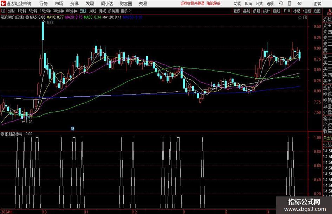Open the 行情 menu
This screenshot has height=214, width=332.
(x=44, y=4)
